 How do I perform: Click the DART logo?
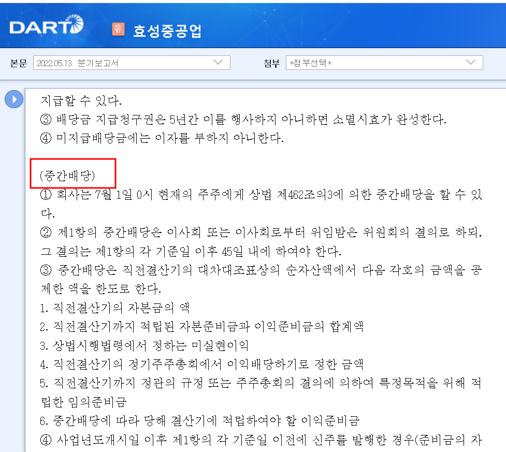pyautogui.click(x=46, y=25)
